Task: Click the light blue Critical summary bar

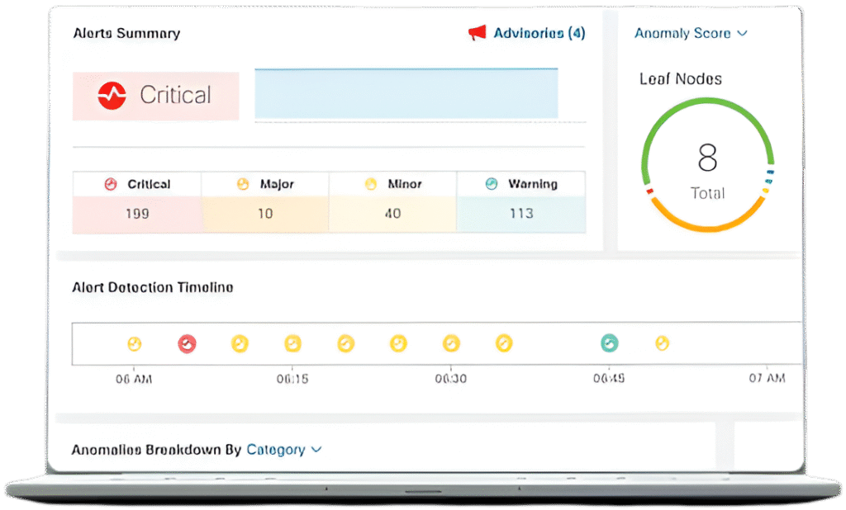Action: (406, 93)
